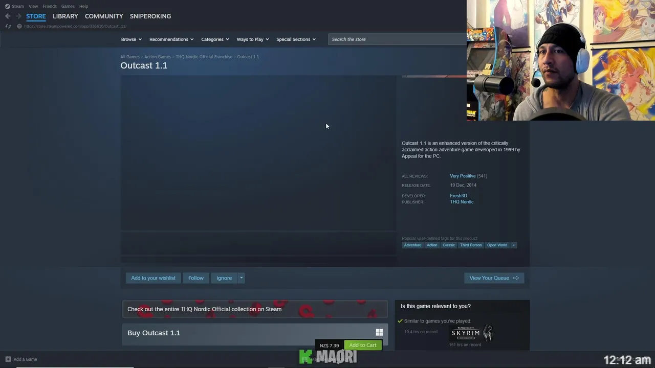Open the Friends menu
Image resolution: width=655 pixels, height=368 pixels.
coord(50,6)
